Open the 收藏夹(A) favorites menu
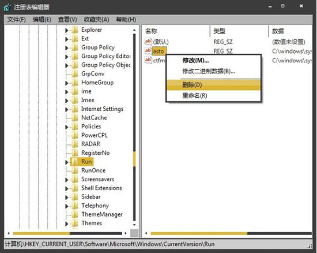 [96, 20]
